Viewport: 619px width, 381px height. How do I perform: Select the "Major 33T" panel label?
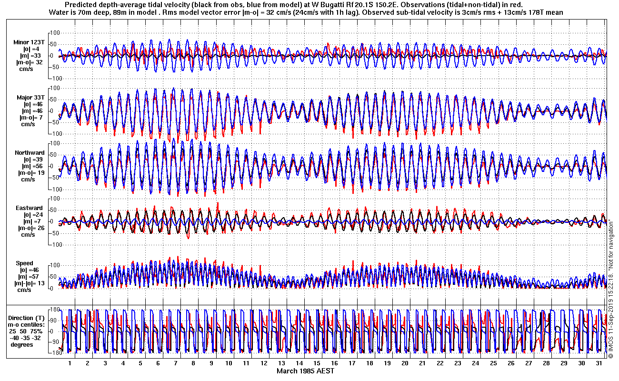30,98
